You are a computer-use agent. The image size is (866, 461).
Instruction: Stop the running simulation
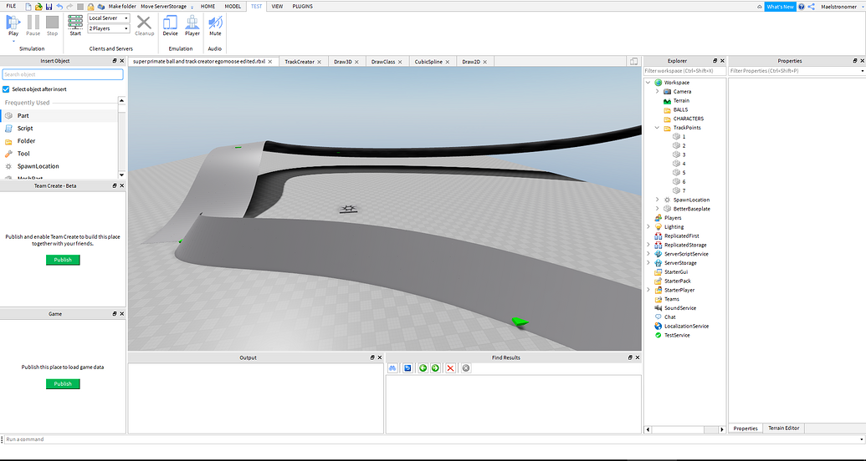point(52,25)
